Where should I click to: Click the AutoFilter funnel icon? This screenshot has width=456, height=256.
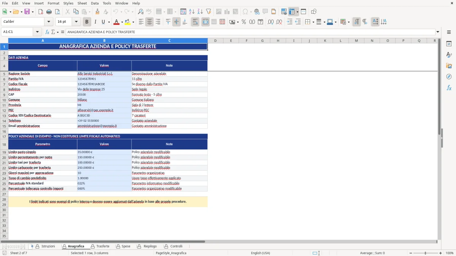pyautogui.click(x=209, y=12)
